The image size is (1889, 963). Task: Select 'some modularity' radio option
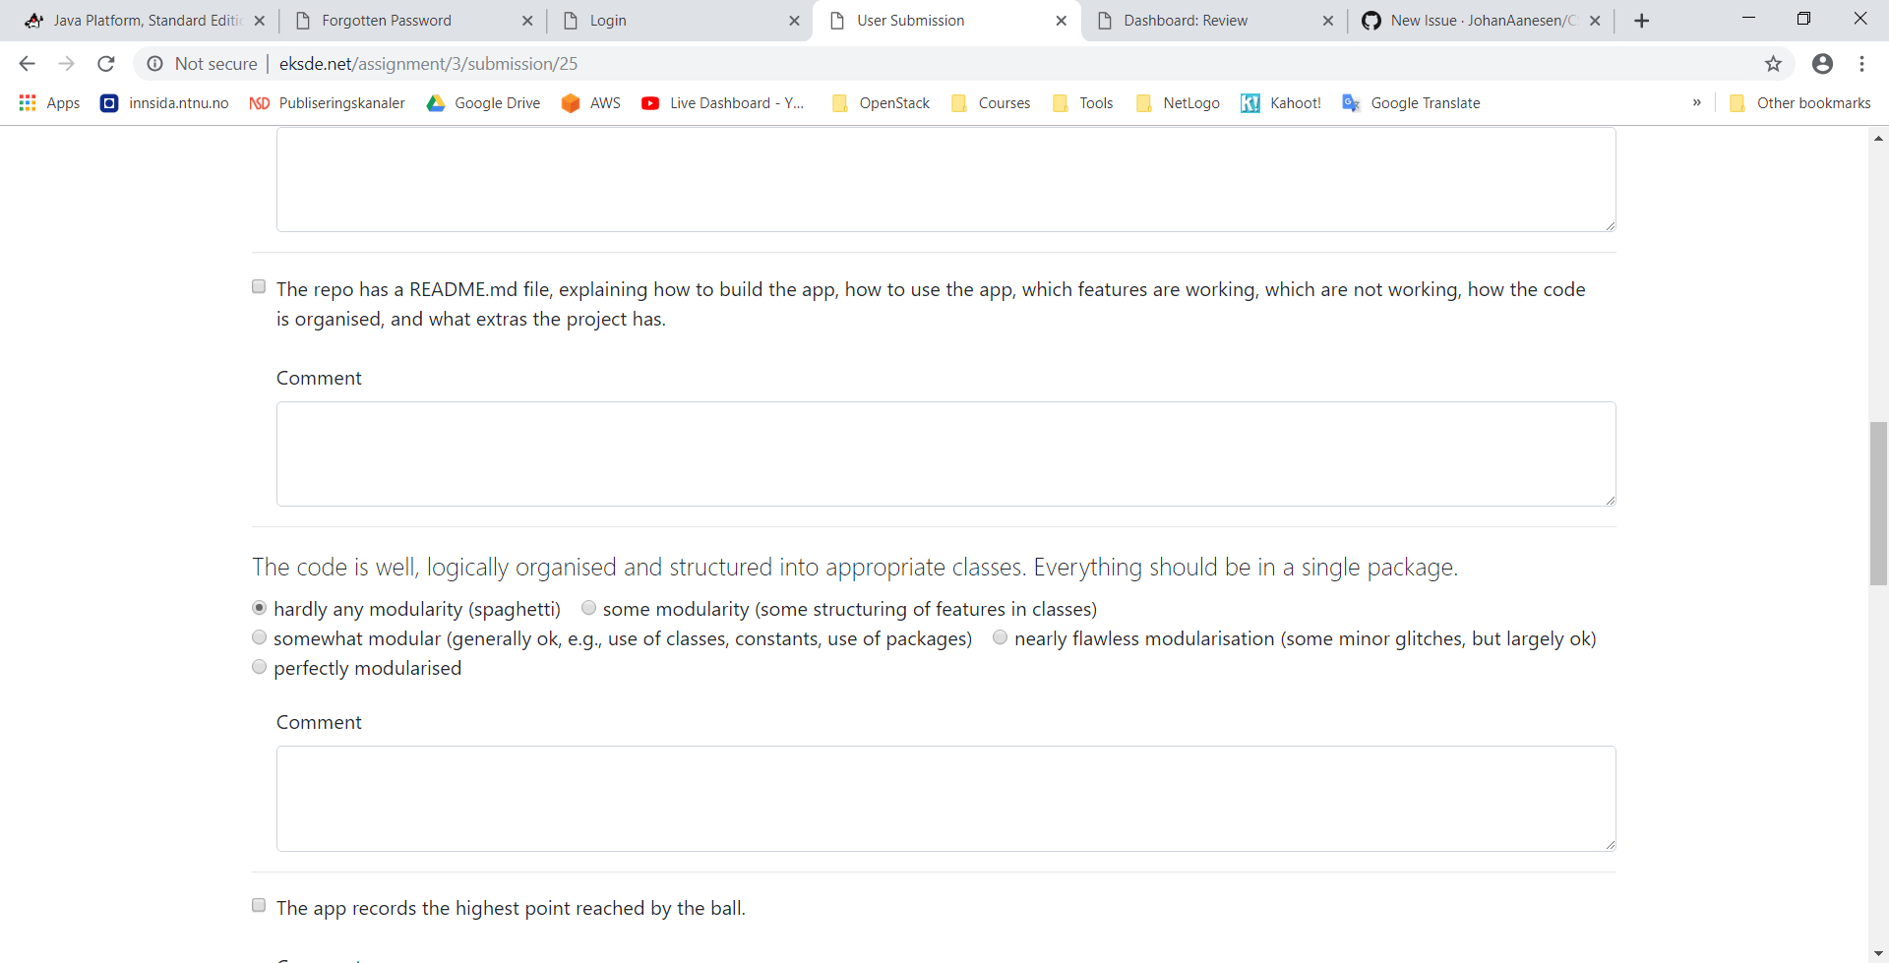[x=588, y=608]
